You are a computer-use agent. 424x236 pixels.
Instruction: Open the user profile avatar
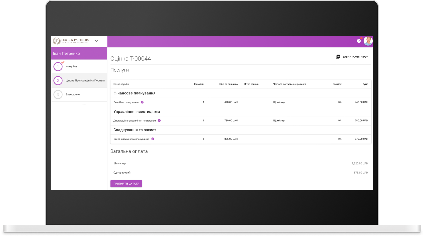tap(368, 41)
